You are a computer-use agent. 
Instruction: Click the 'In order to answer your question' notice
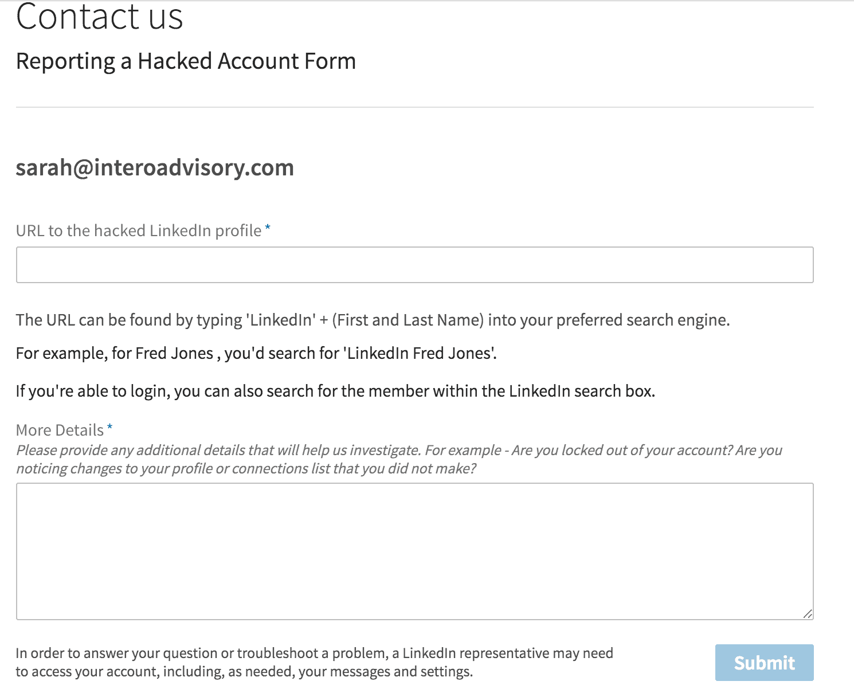point(314,653)
